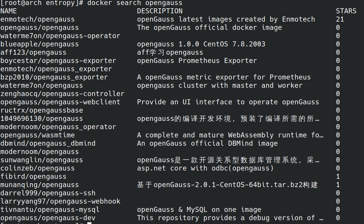Click description "The openGauss official docker image"
Viewport: 364px width, 224px height.
tap(210, 28)
